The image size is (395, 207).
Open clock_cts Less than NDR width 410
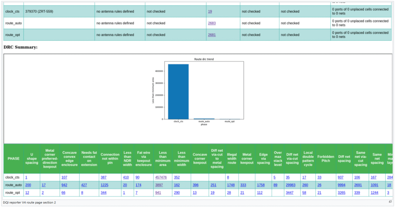(126, 177)
